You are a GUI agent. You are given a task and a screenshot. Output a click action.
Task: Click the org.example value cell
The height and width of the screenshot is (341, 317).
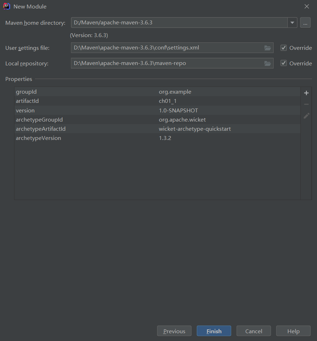pyautogui.click(x=229, y=92)
